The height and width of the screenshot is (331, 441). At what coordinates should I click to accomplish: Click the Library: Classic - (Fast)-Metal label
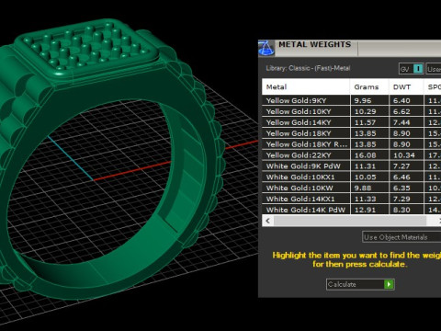[308, 68]
